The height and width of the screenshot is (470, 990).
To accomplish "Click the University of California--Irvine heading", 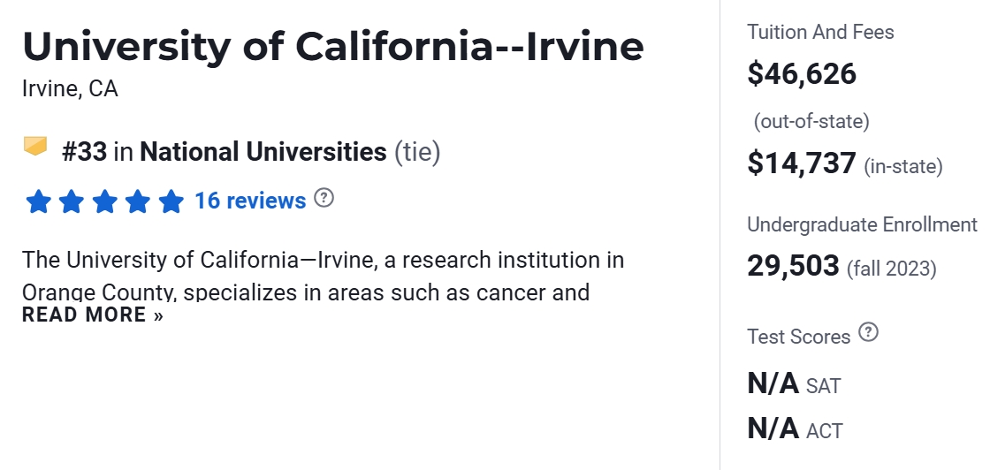I will pos(333,47).
